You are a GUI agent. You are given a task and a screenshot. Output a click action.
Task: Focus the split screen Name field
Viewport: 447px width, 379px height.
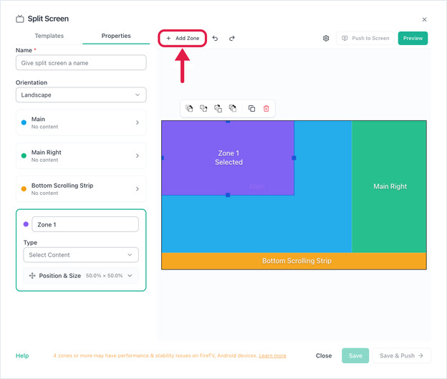(81, 63)
